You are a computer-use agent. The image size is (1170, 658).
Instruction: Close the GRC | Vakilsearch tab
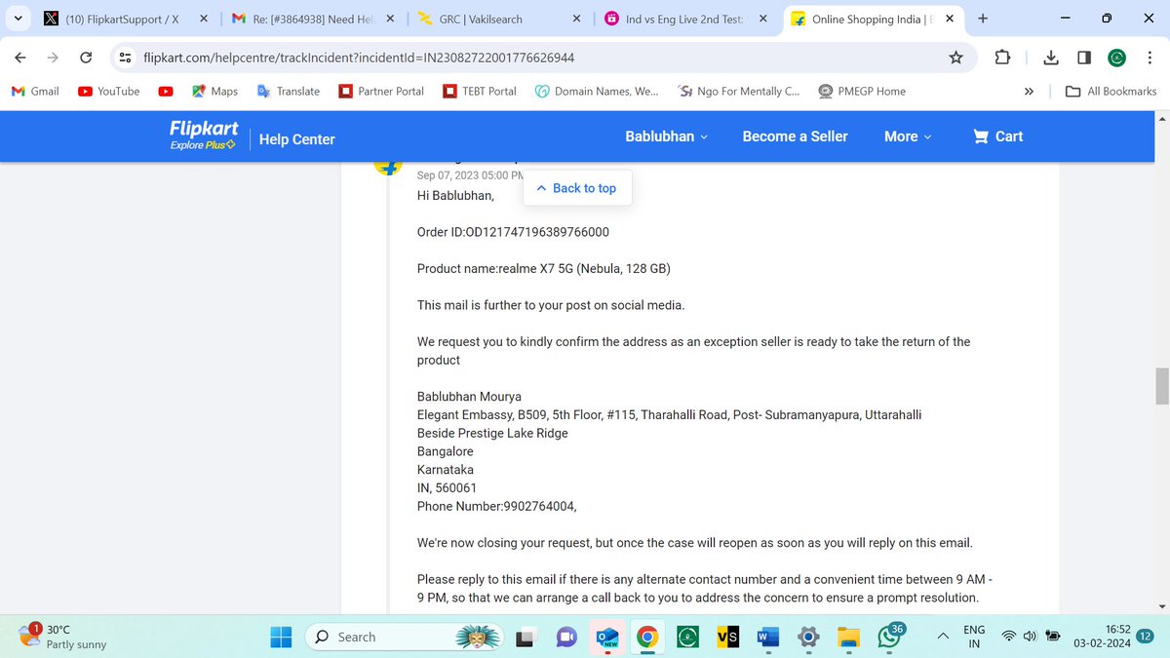pyautogui.click(x=576, y=19)
